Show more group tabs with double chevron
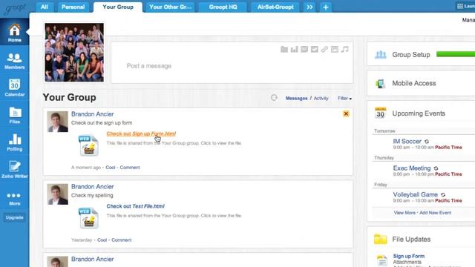The width and height of the screenshot is (475, 267). pos(309,7)
